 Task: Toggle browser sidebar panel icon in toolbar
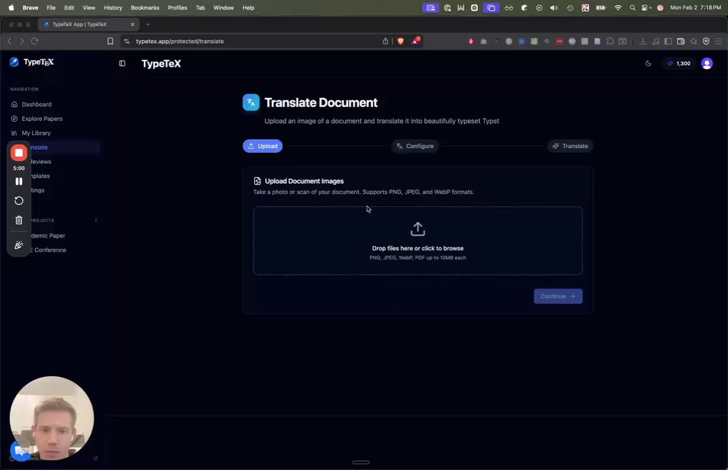(x=668, y=41)
